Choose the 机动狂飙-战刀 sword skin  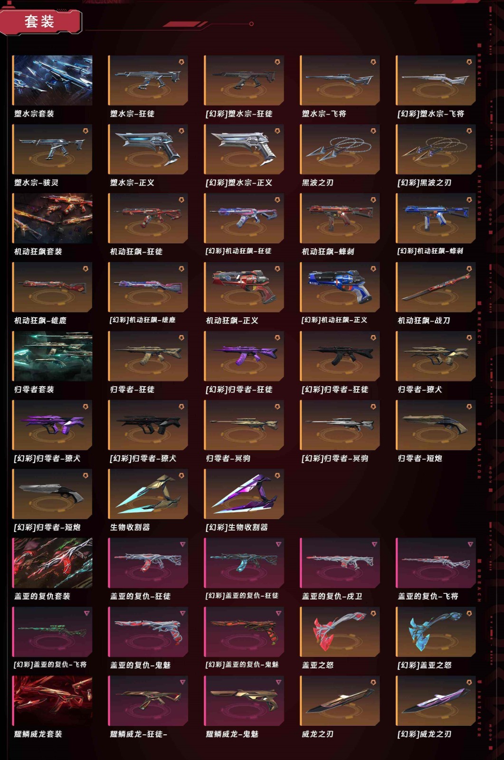click(436, 287)
